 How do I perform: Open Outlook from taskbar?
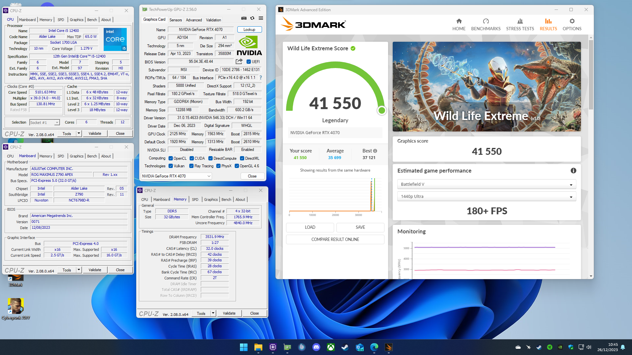tap(359, 347)
